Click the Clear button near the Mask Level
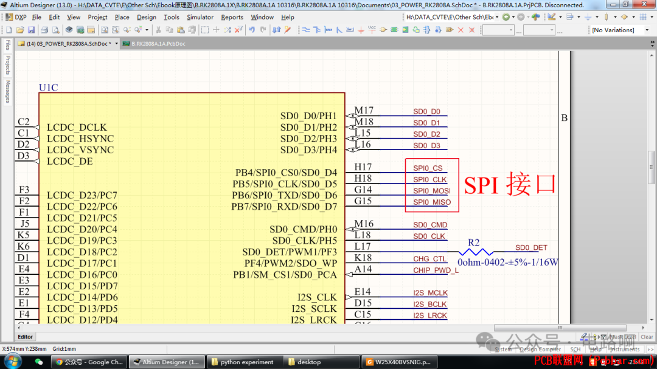Image resolution: width=657 pixels, height=369 pixels. click(x=647, y=337)
